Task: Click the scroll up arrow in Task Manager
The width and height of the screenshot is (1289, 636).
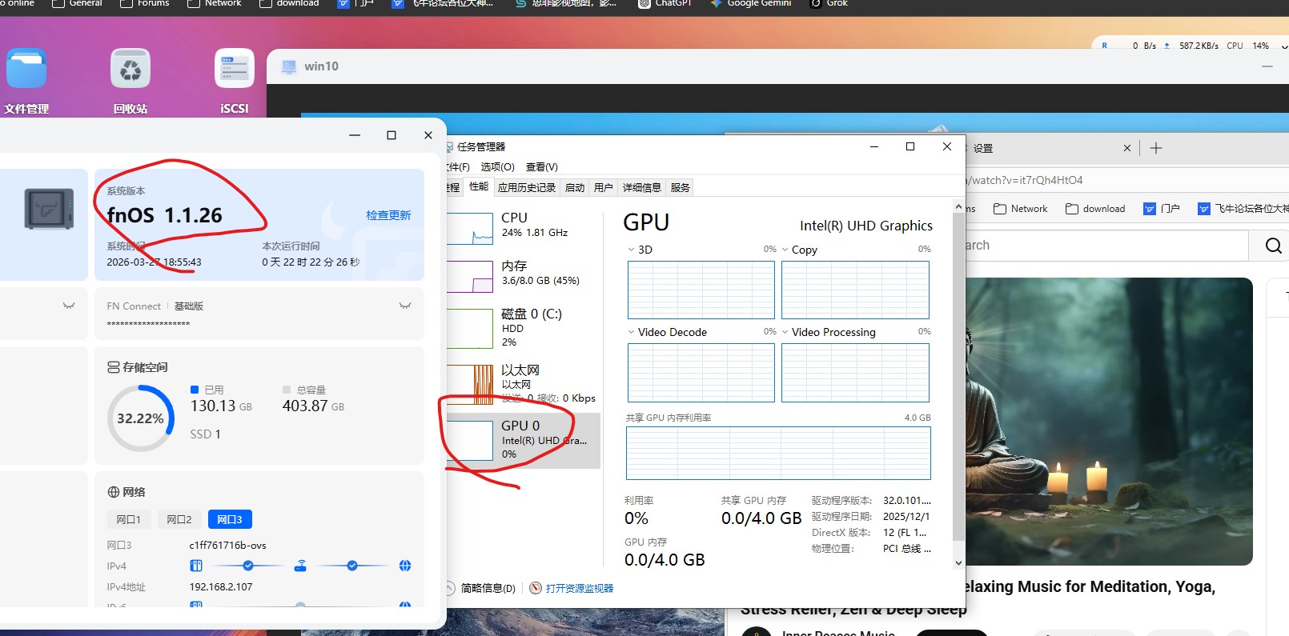Action: tap(959, 206)
